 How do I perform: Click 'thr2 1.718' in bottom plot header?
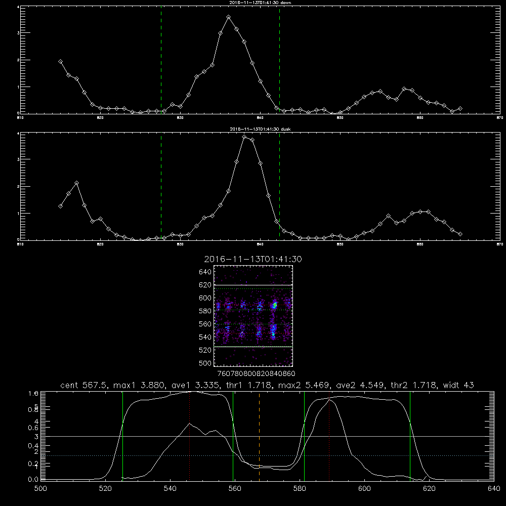coord(413,385)
